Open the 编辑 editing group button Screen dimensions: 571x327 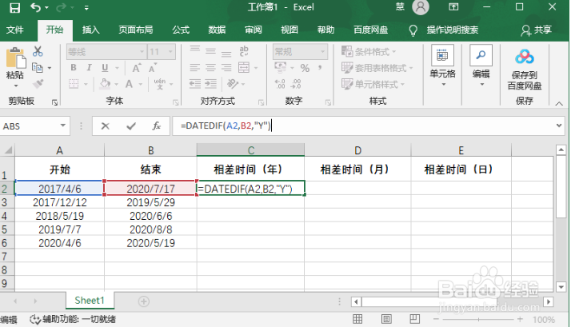pyautogui.click(x=481, y=66)
